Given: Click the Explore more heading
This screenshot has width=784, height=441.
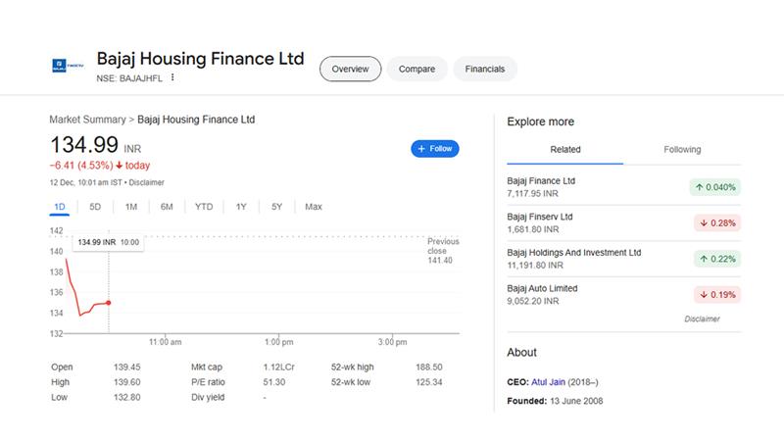Looking at the screenshot, I should (x=541, y=122).
